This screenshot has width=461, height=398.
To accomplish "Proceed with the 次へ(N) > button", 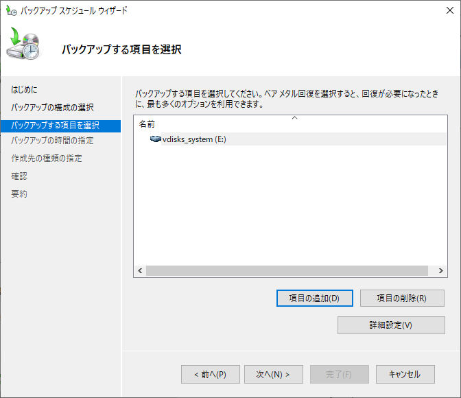I will coord(274,374).
